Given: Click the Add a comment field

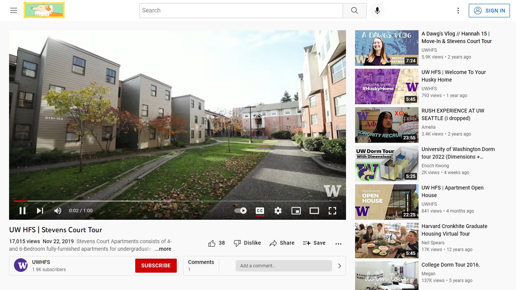Looking at the screenshot, I should (284, 266).
